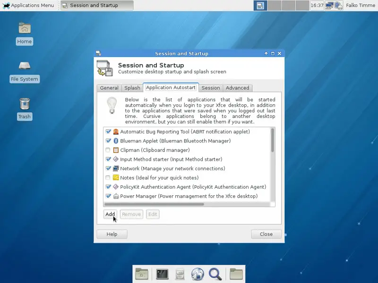Open the Session tab
Screen dimensions: 378x283
(x=211, y=88)
